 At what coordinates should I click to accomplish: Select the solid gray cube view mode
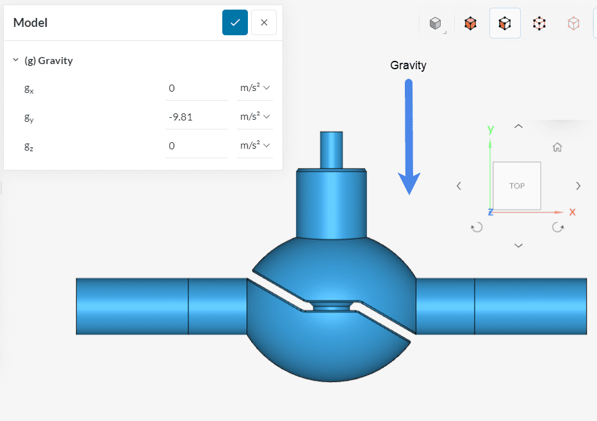tap(436, 23)
